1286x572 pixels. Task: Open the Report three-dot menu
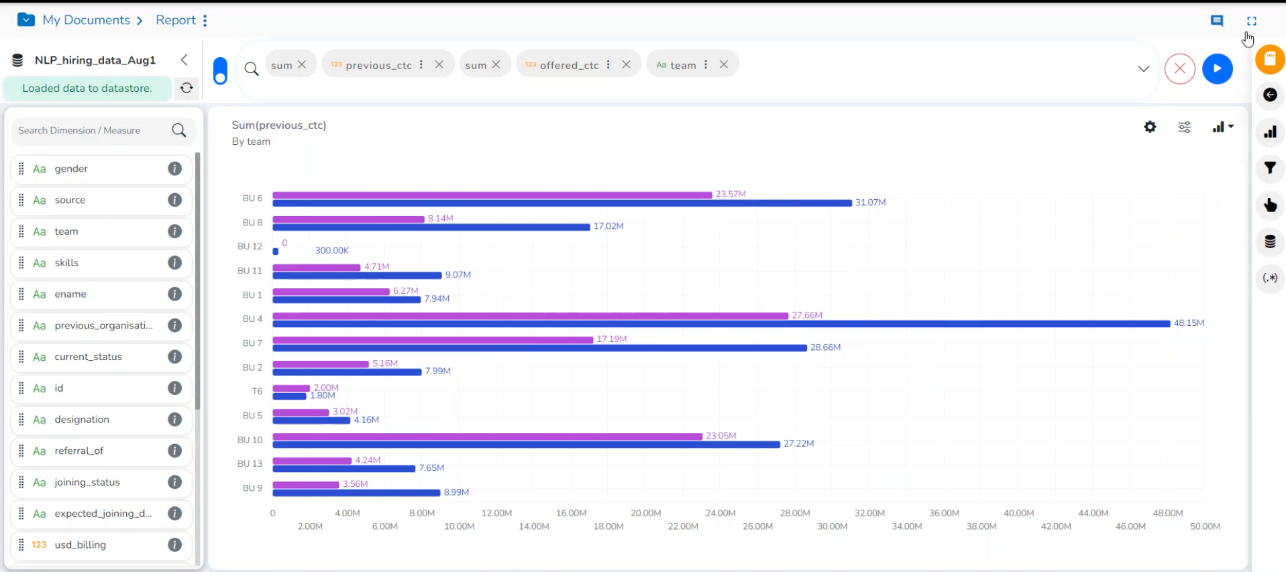[x=205, y=21]
